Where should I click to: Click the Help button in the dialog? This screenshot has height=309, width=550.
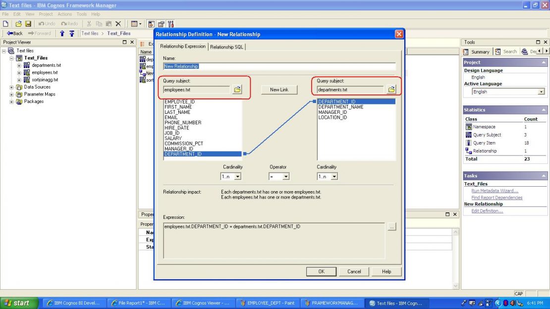(x=386, y=271)
